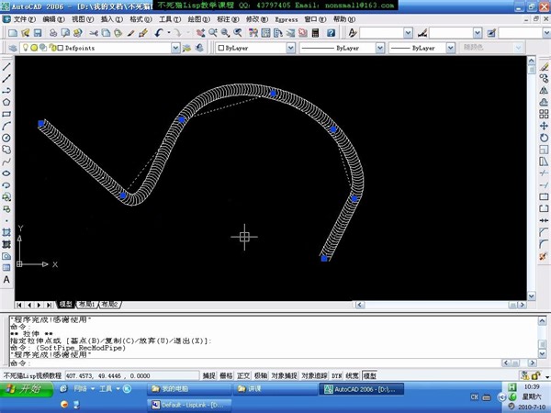The height and width of the screenshot is (413, 551).
Task: Click the Explode modify tool
Action: (544, 256)
